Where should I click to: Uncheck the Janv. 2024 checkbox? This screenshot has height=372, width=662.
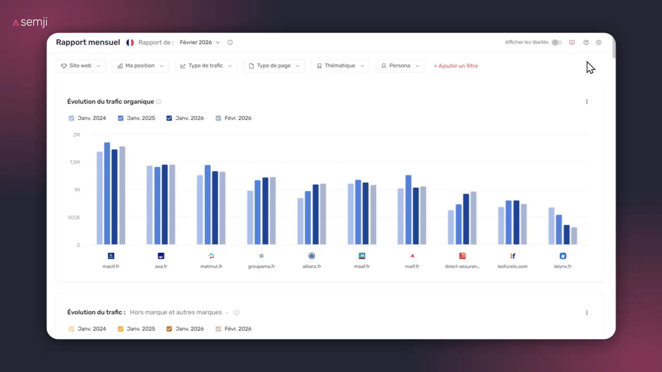(71, 118)
